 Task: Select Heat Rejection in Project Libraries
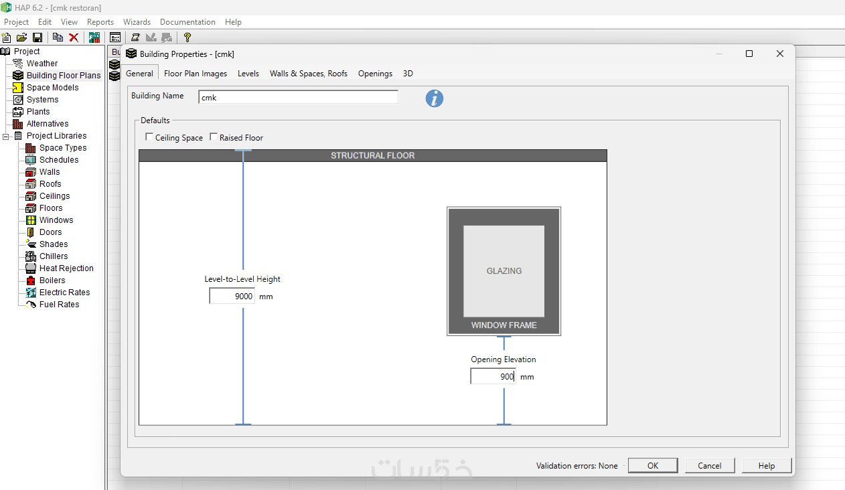(66, 268)
